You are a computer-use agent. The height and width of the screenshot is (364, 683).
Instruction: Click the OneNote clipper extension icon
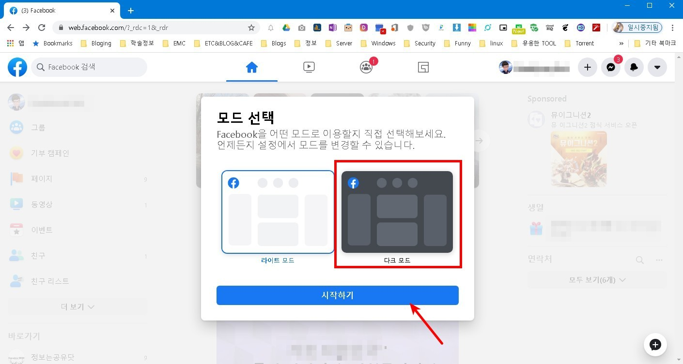click(x=332, y=28)
